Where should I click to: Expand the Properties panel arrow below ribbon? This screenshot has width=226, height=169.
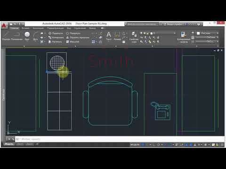coord(197,46)
